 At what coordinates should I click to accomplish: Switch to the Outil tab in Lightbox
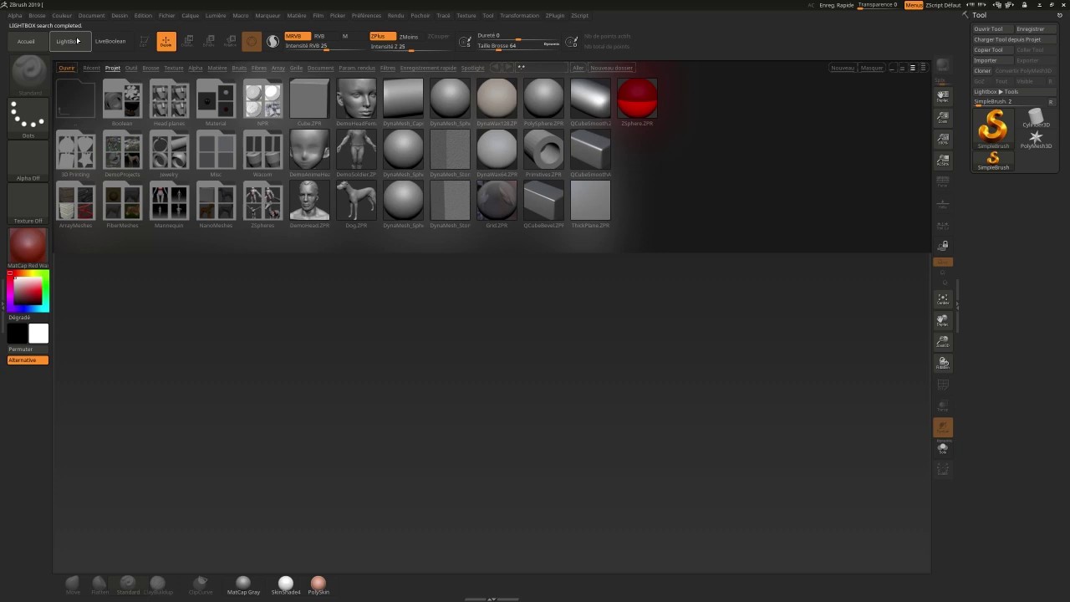tap(131, 68)
